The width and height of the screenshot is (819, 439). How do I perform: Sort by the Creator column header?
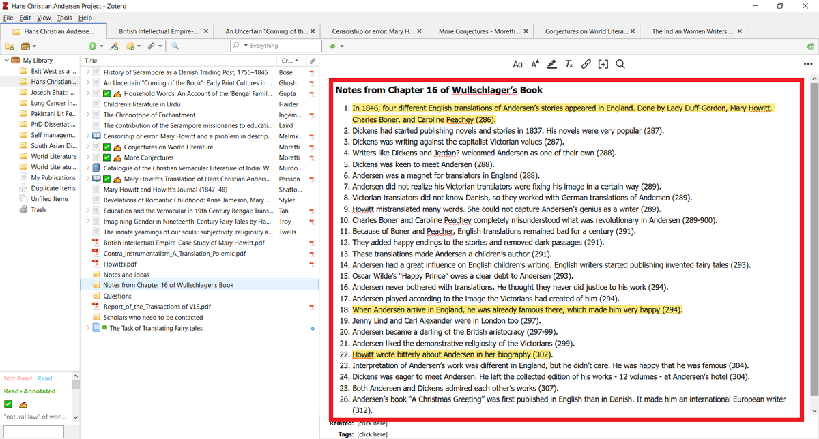291,61
